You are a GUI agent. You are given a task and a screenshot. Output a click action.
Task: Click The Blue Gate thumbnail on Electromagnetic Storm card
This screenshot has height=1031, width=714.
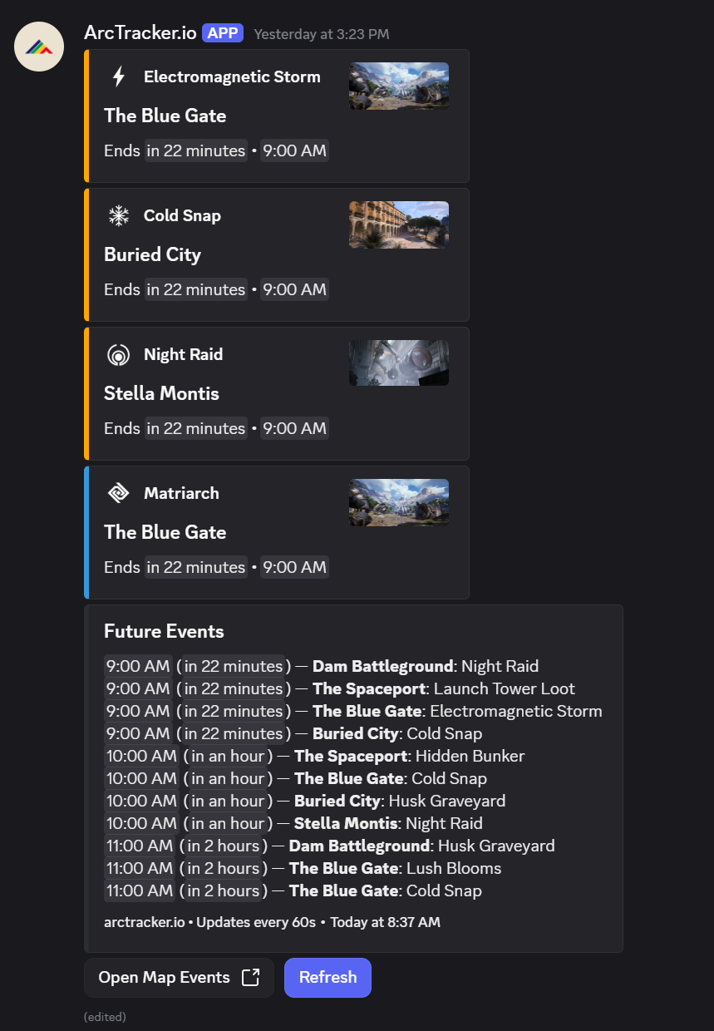click(x=398, y=86)
